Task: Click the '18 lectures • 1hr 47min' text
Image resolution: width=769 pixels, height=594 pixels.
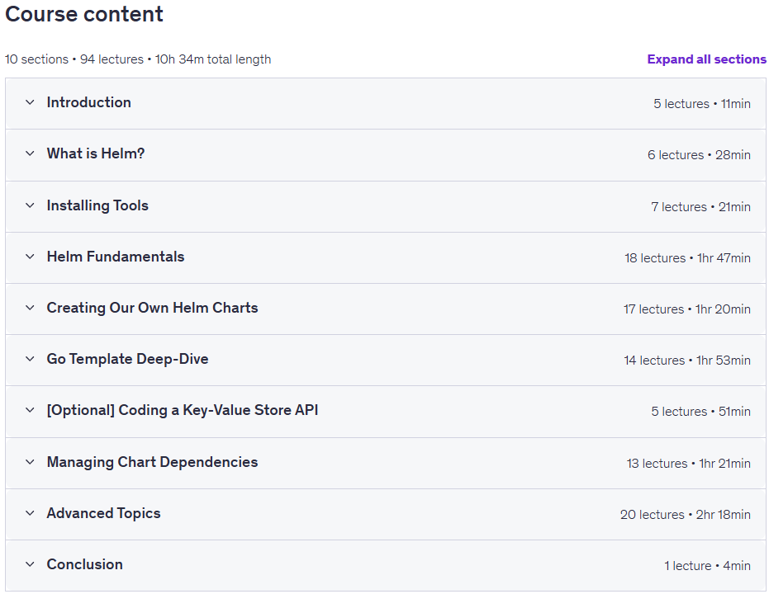Action: tap(687, 258)
